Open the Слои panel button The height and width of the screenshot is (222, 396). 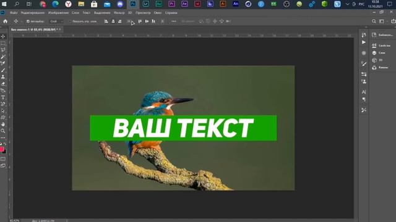click(379, 53)
